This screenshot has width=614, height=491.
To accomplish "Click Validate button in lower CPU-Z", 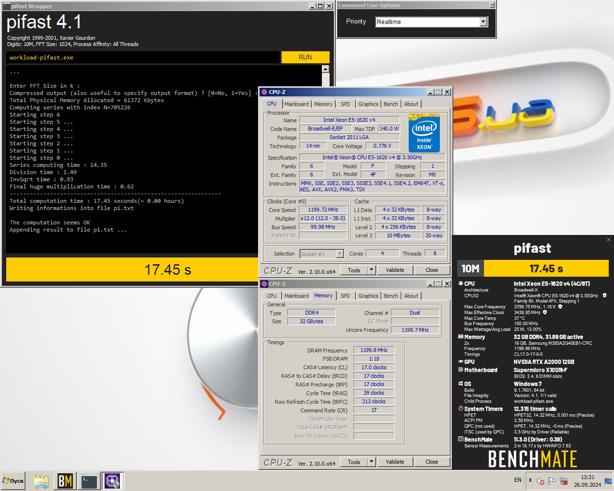I will 395,462.
